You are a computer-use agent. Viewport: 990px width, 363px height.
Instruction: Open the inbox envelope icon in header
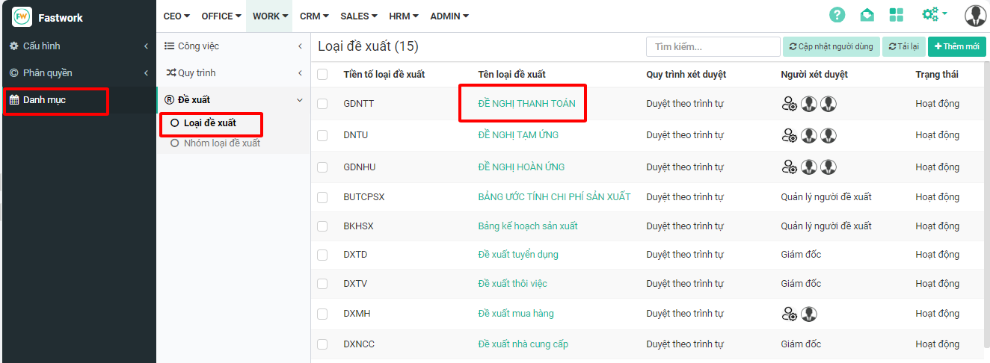pyautogui.click(x=867, y=16)
